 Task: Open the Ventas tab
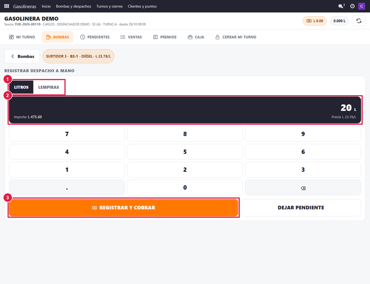coord(131,37)
